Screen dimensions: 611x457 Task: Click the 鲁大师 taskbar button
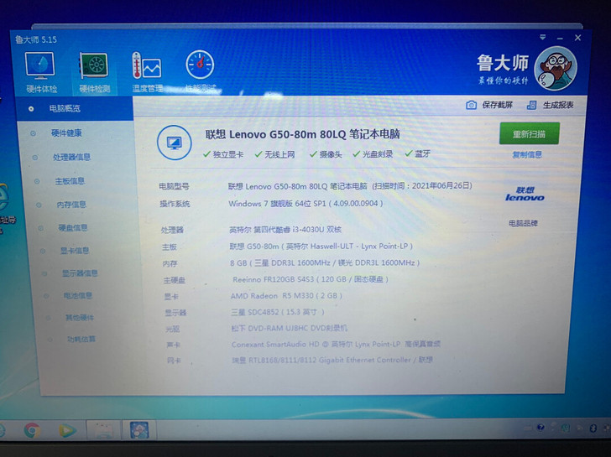[x=139, y=430]
